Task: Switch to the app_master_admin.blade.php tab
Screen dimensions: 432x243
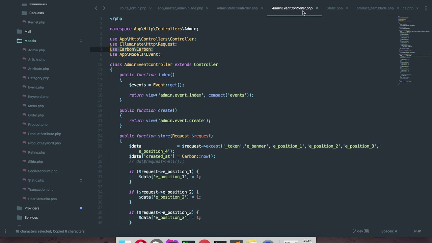Action: [180, 8]
